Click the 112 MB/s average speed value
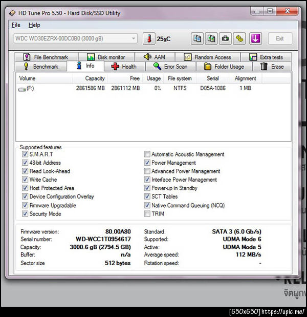 pyautogui.click(x=249, y=254)
